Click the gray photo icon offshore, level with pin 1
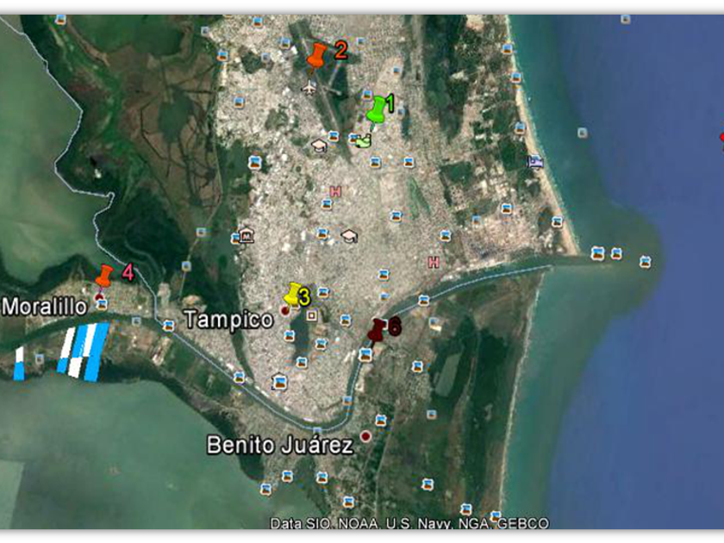The image size is (724, 543). (x=583, y=133)
